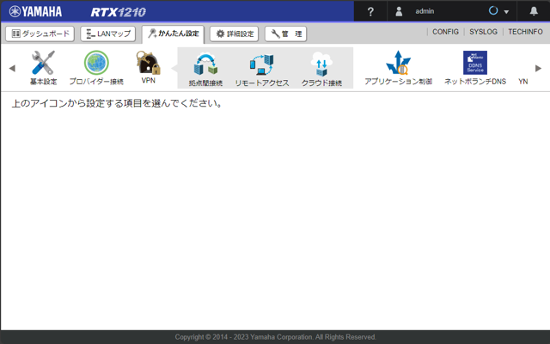Screen dimensions: 550x344
Task: Open the アプリケーション制御 icon
Action: [x=398, y=68]
